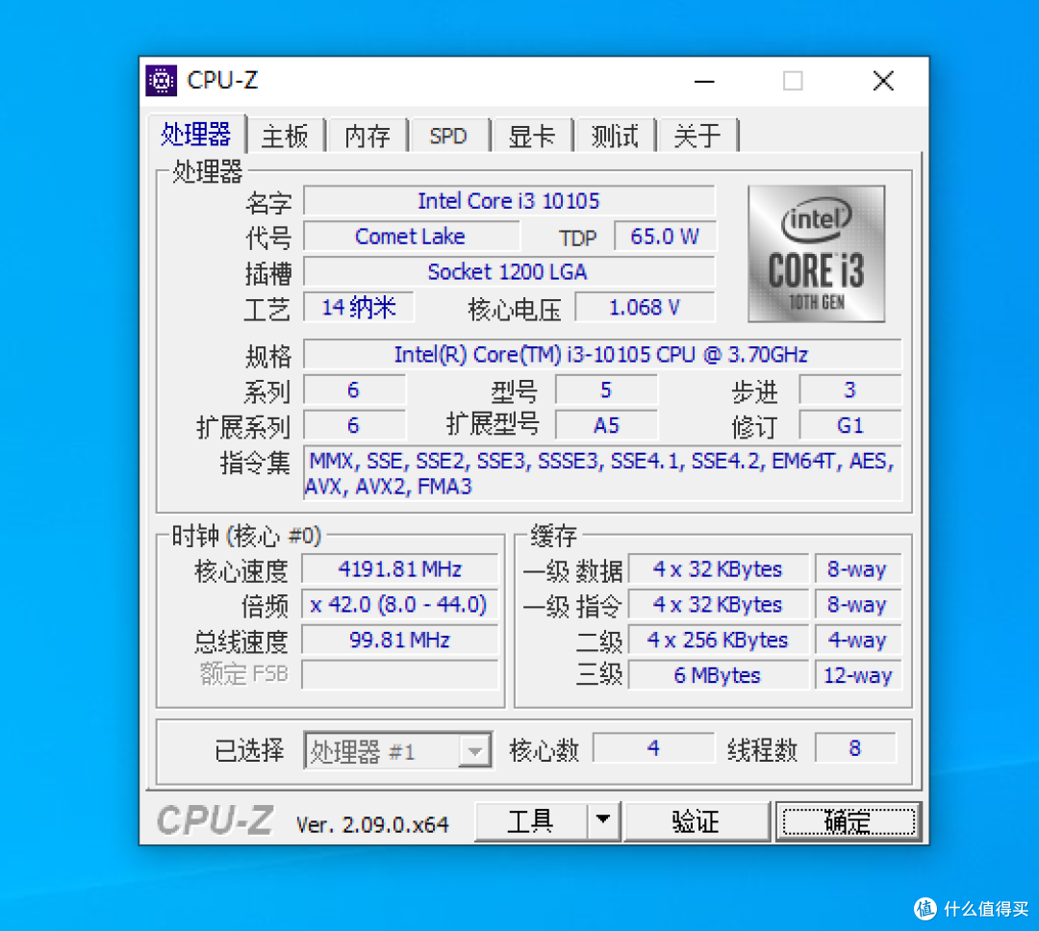Image resolution: width=1039 pixels, height=931 pixels.
Task: Click the revision value G1
Action: click(850, 425)
